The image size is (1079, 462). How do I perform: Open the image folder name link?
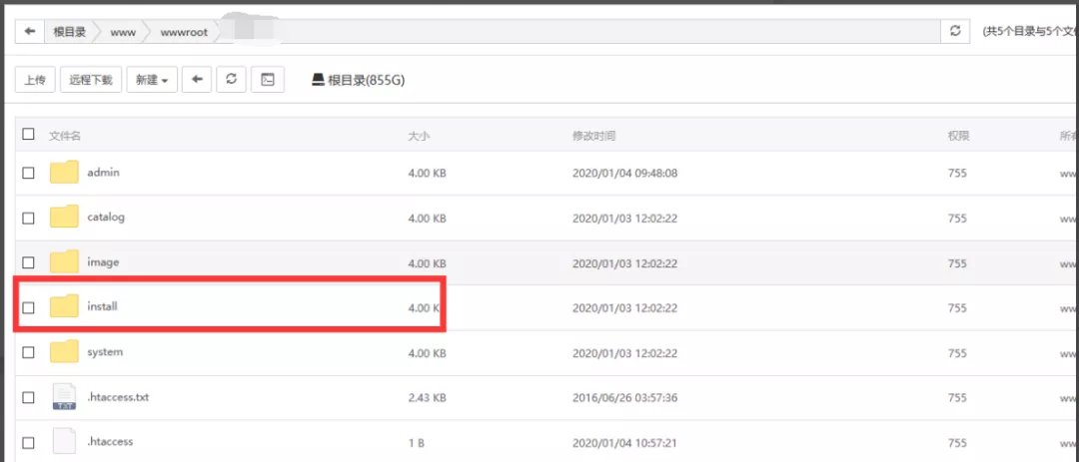[x=103, y=262]
